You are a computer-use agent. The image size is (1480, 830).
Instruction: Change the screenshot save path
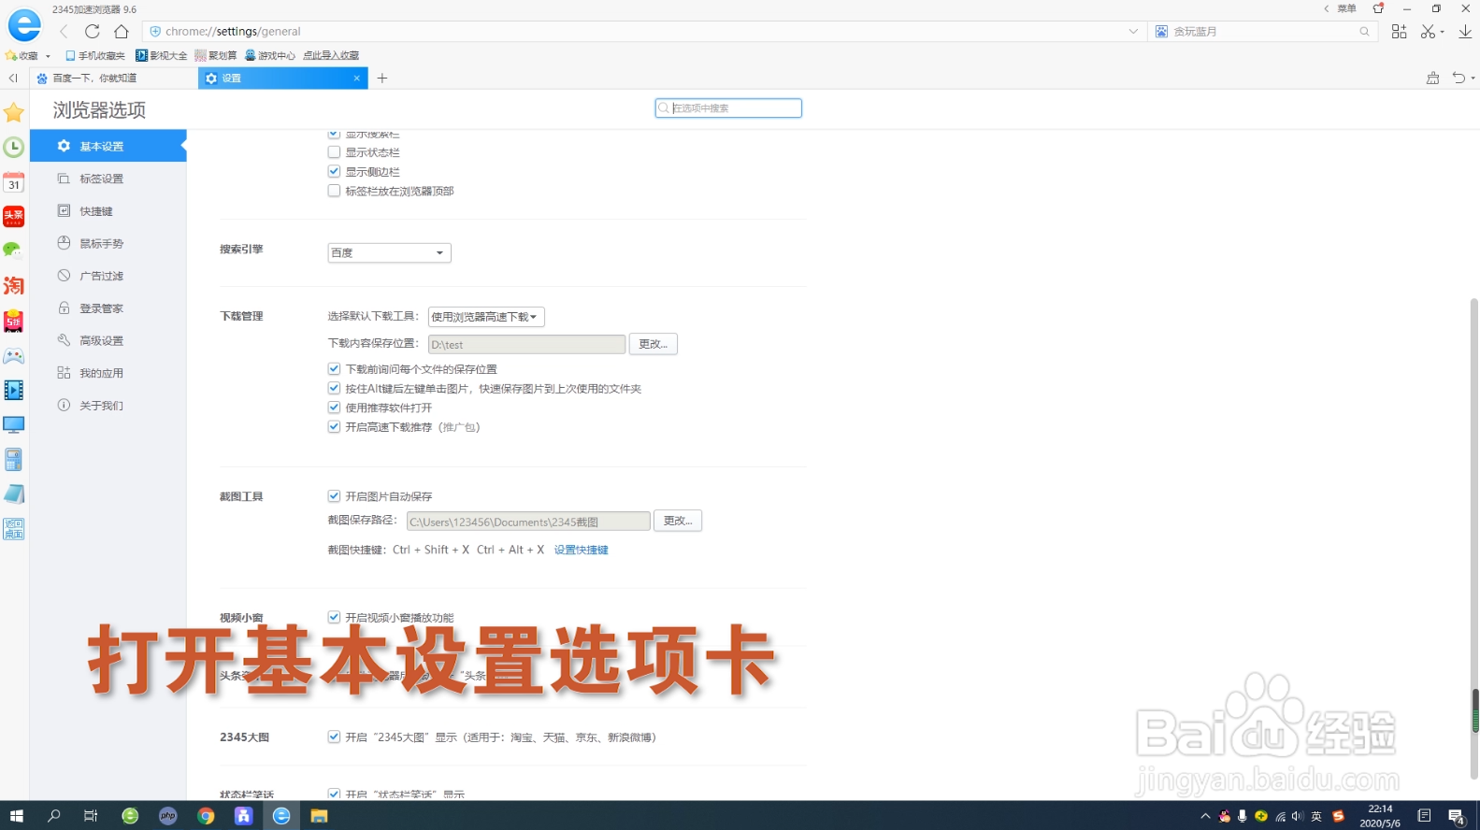[x=678, y=521]
